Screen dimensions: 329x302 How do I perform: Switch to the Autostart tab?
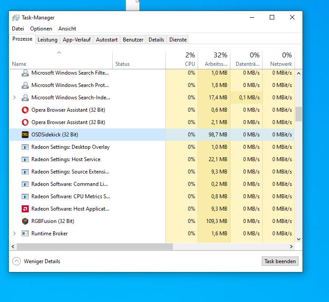(x=107, y=40)
